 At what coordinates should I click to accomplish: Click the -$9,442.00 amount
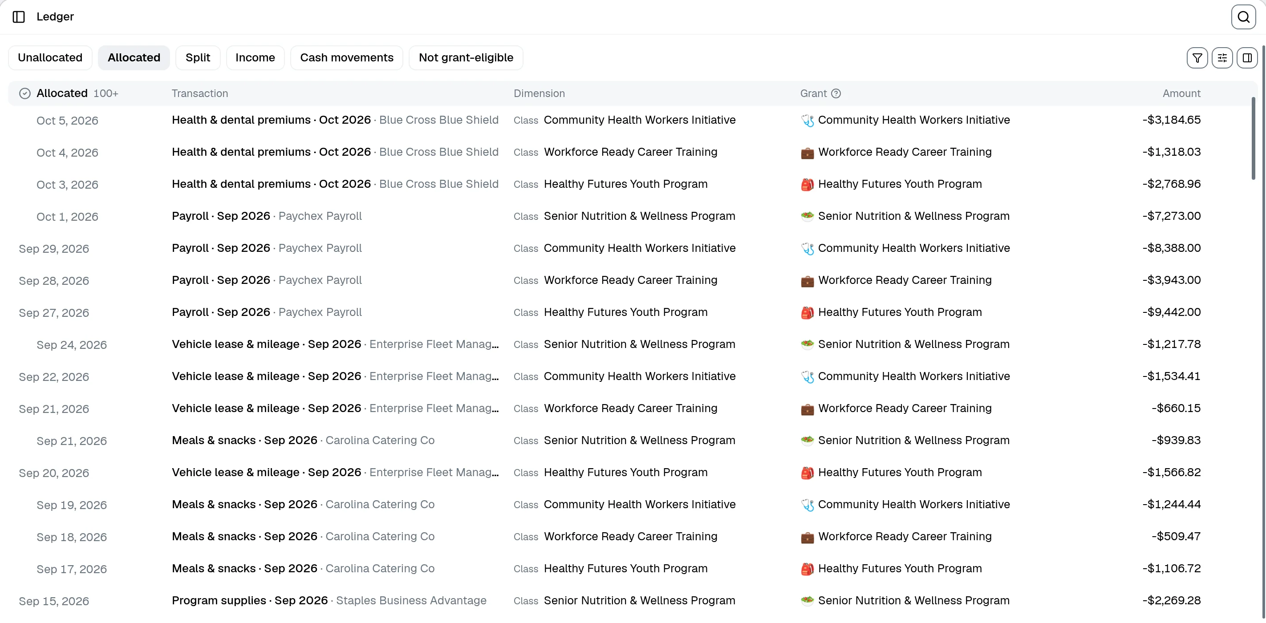pos(1171,312)
